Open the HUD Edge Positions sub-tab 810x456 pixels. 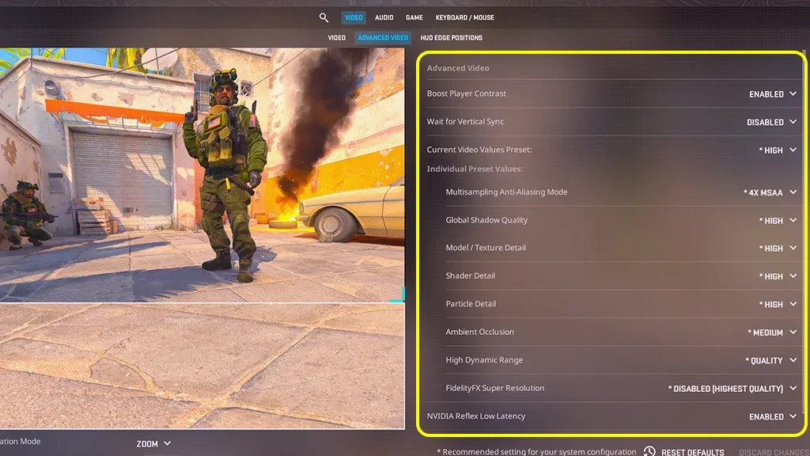(452, 38)
